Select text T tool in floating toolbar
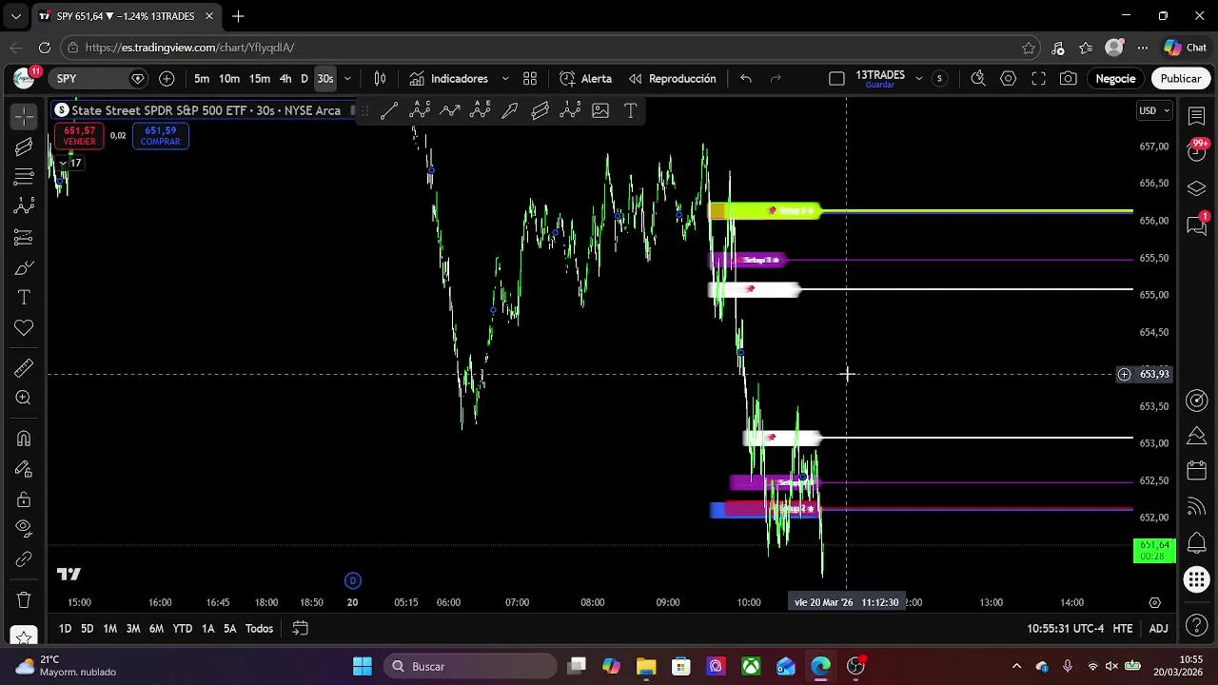This screenshot has width=1218, height=685. click(x=630, y=111)
